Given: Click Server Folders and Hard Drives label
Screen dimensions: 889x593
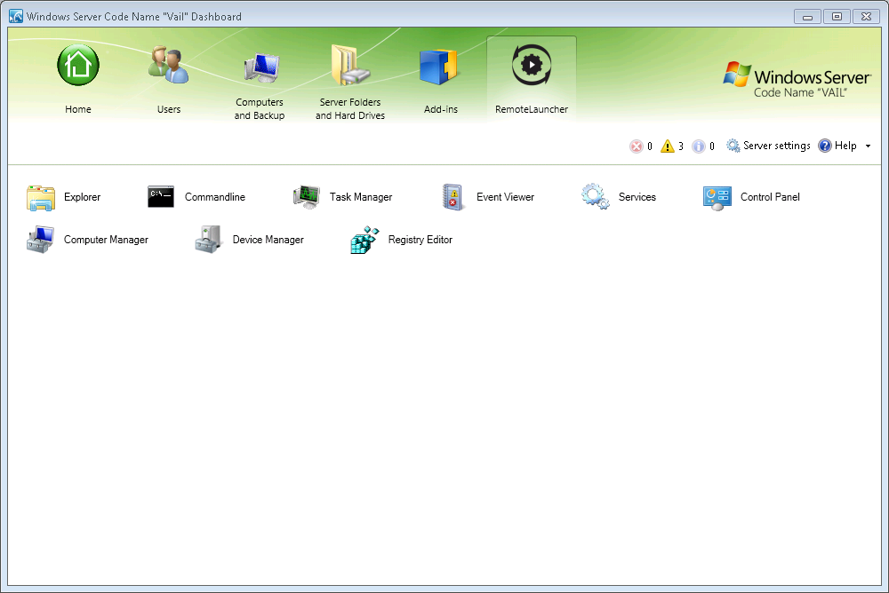Looking at the screenshot, I should (350, 108).
